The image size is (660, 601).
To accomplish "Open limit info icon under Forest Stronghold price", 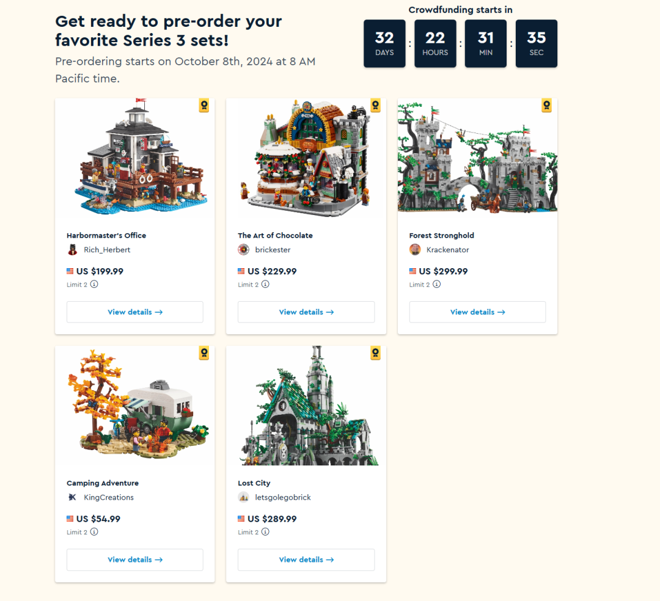I will click(437, 284).
